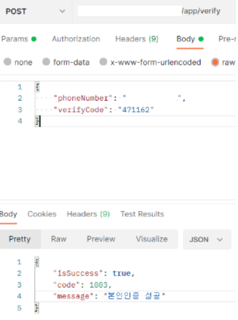The width and height of the screenshot is (238, 320).
Task: Click the "message" key in response
Action: [73, 297]
